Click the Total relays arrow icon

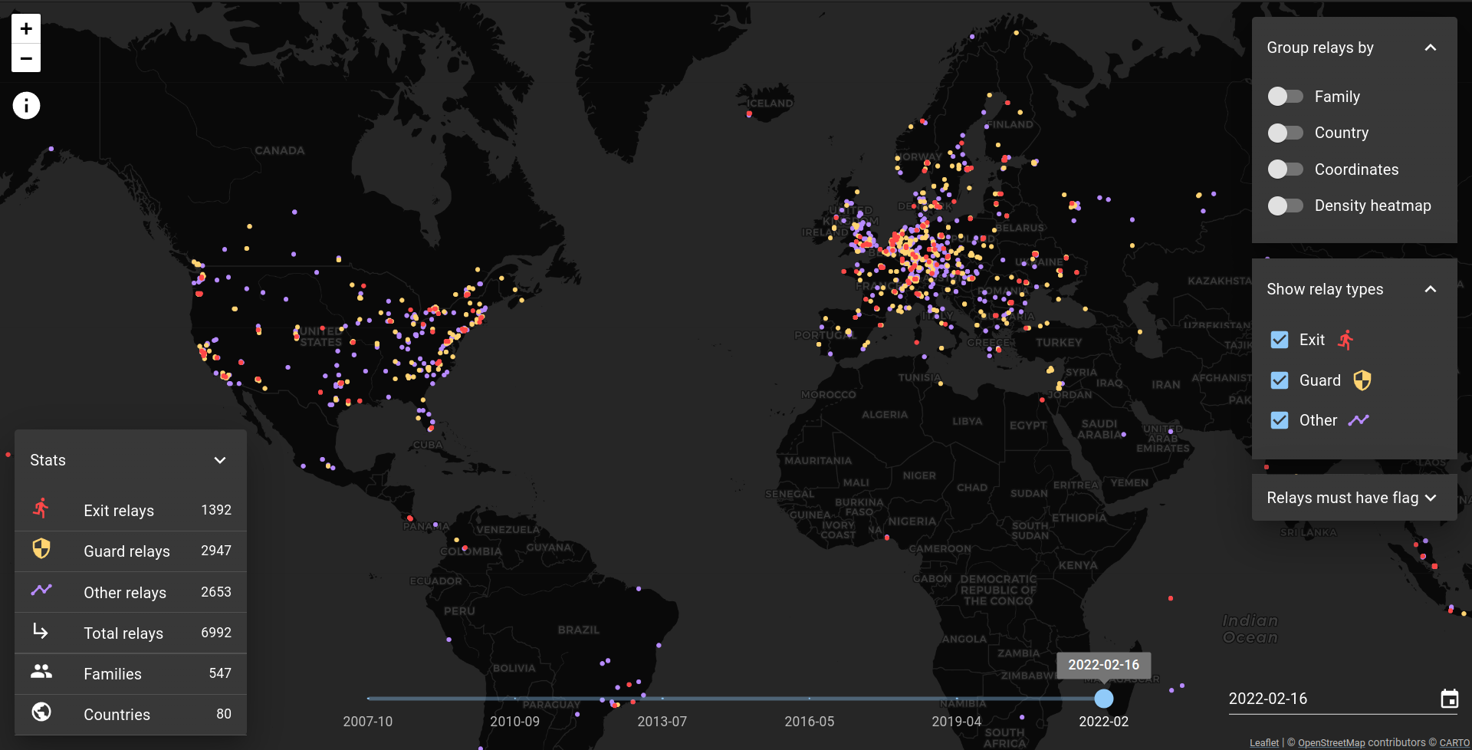tap(41, 632)
